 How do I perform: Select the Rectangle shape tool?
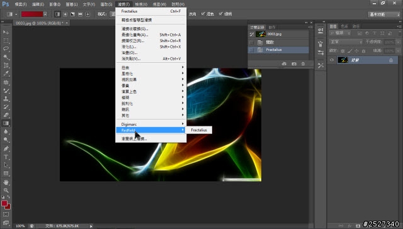pyautogui.click(x=6, y=173)
